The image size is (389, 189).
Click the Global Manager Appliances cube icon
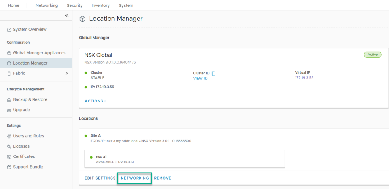pyautogui.click(x=9, y=53)
